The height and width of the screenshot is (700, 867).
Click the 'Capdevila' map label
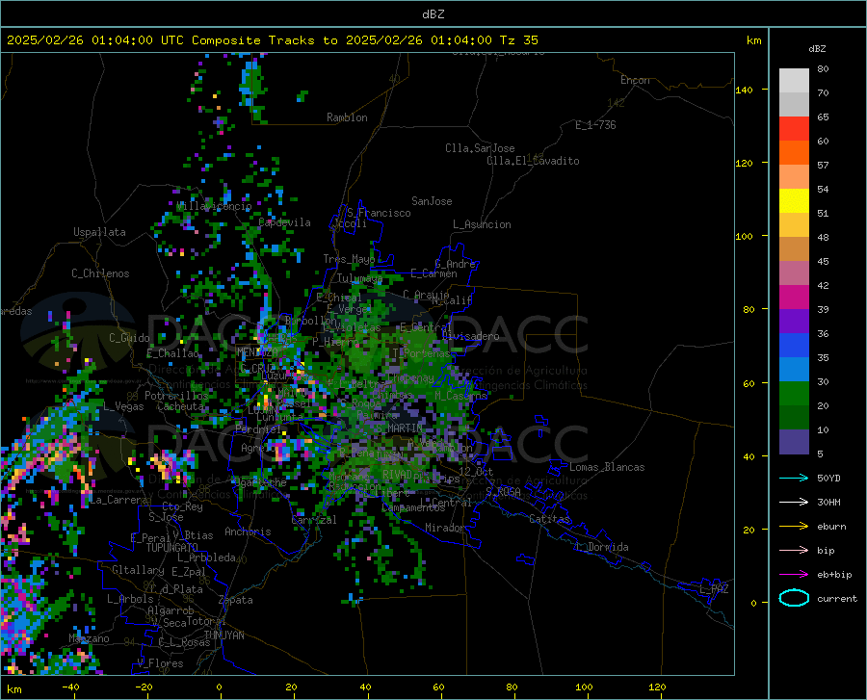284,222
